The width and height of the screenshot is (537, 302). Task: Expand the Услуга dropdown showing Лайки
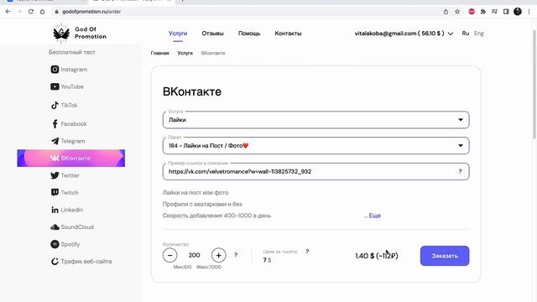(x=315, y=120)
